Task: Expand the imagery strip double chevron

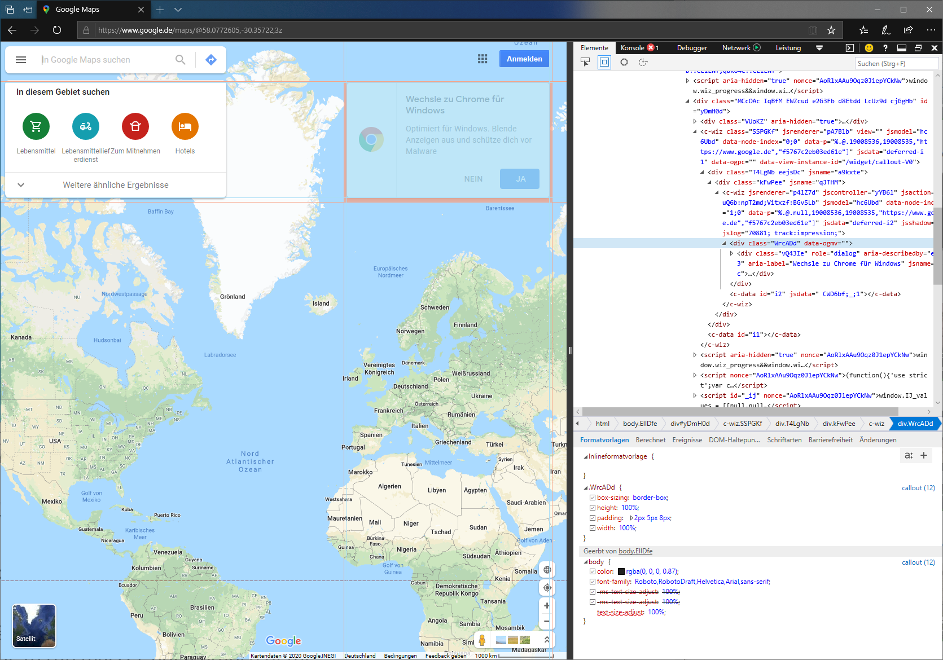Action: pyautogui.click(x=547, y=640)
